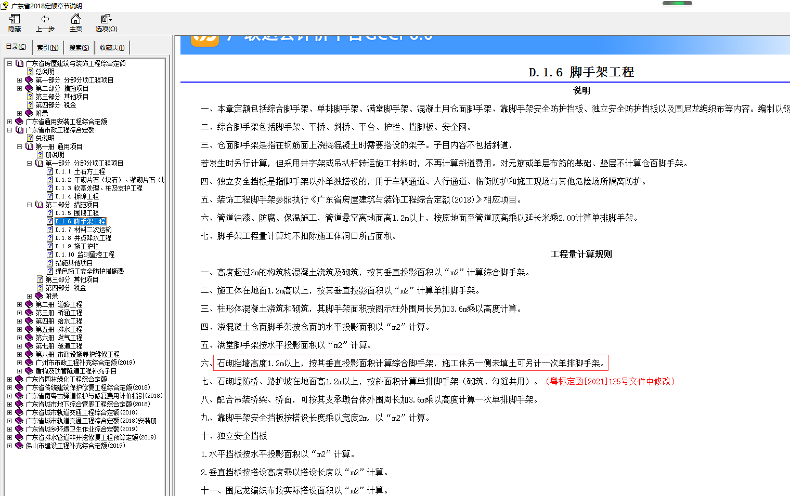Screen dimensions: 790x496
Task: Click the page icon beside 第四部分 税金 under 广东省市政工程综合定额
Action: pyautogui.click(x=40, y=288)
